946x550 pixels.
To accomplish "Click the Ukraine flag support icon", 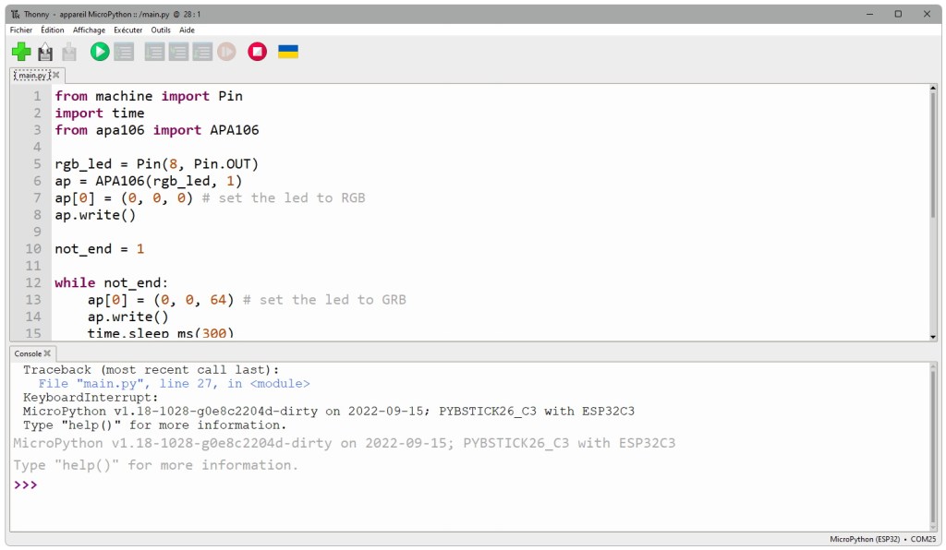I will point(288,52).
